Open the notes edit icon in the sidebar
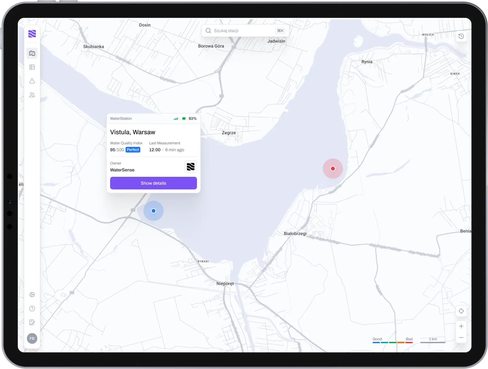The height and width of the screenshot is (369, 488). point(32,322)
